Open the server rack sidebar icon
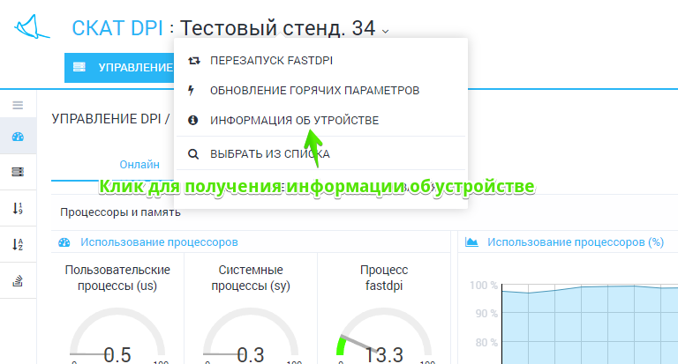 click(18, 172)
